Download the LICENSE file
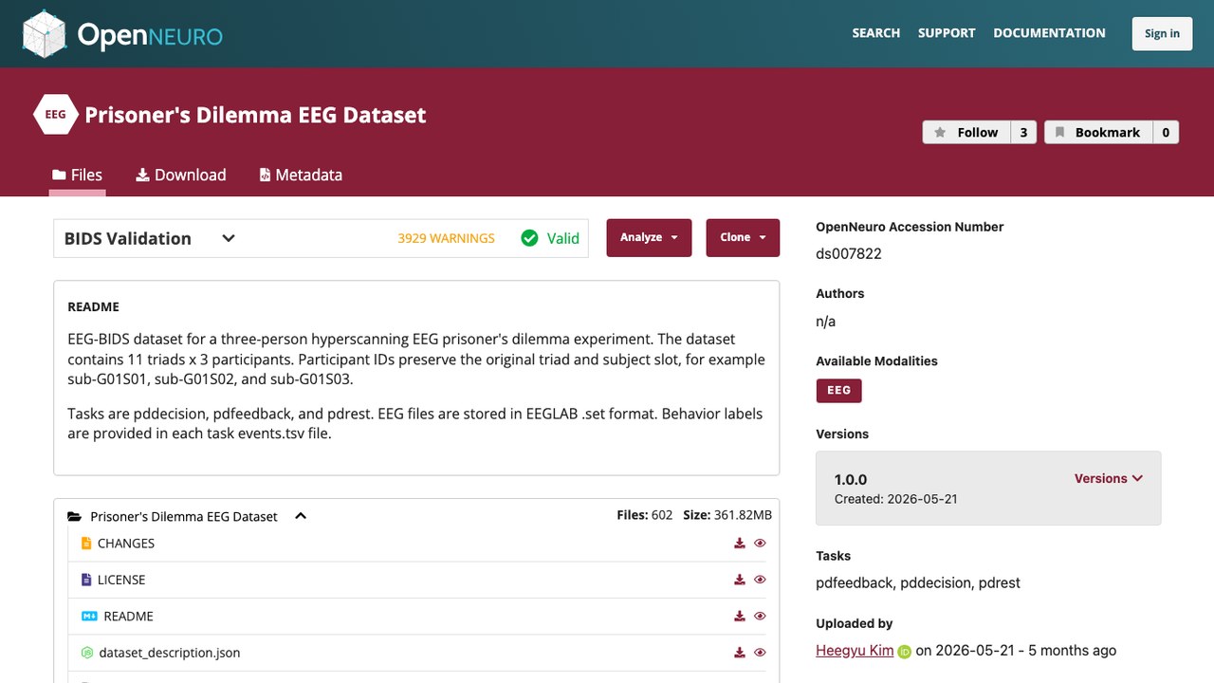The image size is (1214, 683). coord(740,580)
